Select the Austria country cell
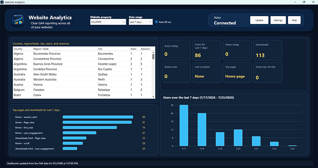Screen dimensions: 318x168 [23, 85]
